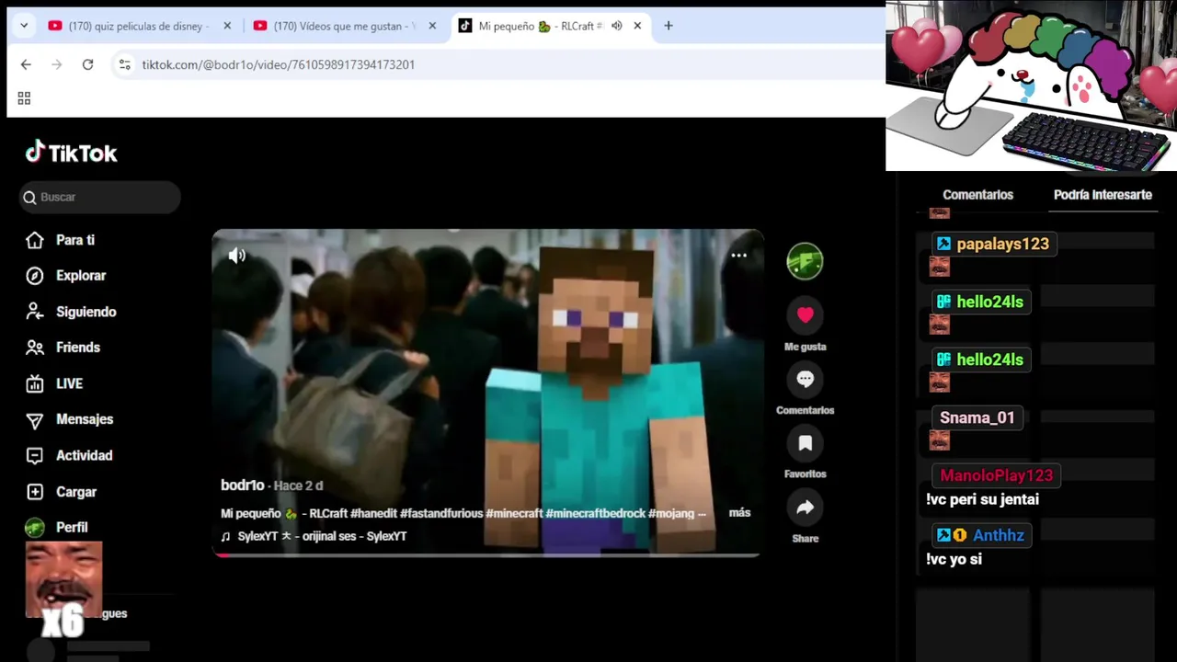The width and height of the screenshot is (1177, 662).
Task: Open the browser tab search dropdown arrow
Action: 24,26
